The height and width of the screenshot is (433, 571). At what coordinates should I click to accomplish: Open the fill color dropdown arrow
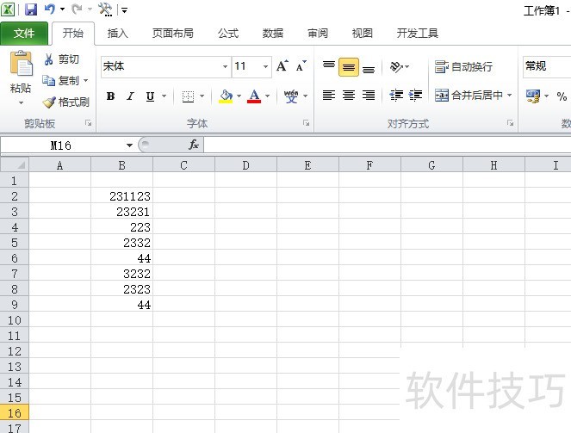point(239,96)
